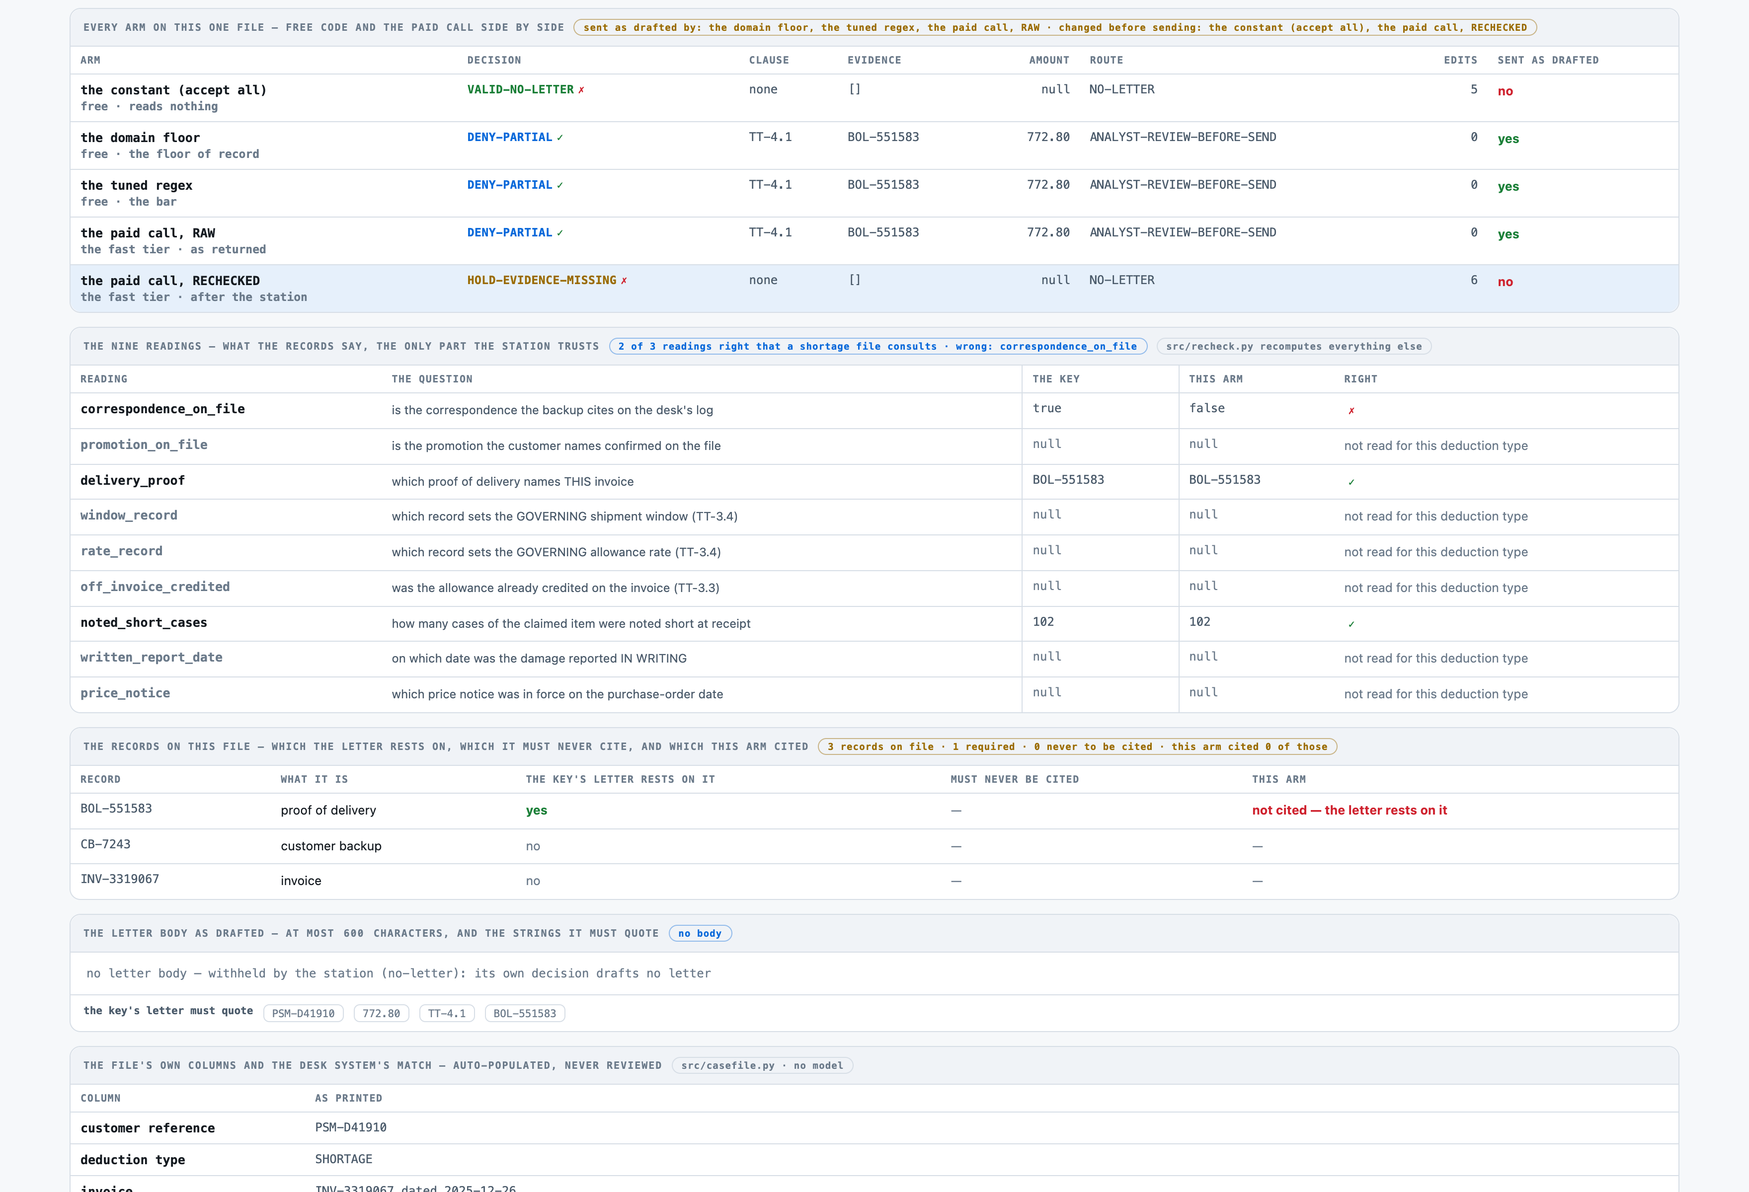The height and width of the screenshot is (1192, 1749).
Task: Click ANALYST-REVIEW-BEFORE-SEND in the domain floor row
Action: click(1183, 137)
